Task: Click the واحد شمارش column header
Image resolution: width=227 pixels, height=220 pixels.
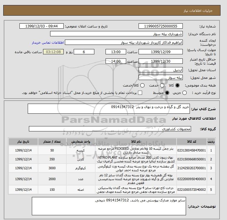Action: (81, 141)
